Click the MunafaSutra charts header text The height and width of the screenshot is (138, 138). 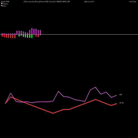47,2
